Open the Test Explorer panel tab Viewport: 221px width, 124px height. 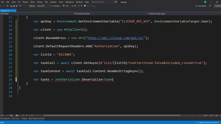pyautogui.click(x=5, y=118)
